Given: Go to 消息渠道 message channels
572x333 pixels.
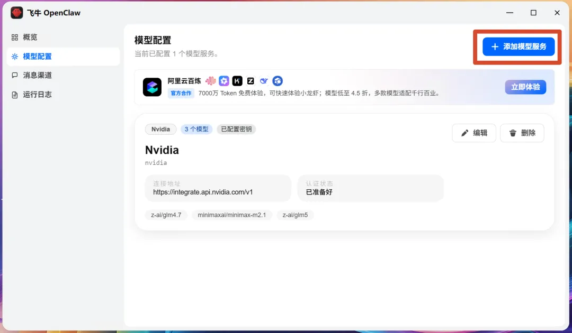Looking at the screenshot, I should click(63, 76).
